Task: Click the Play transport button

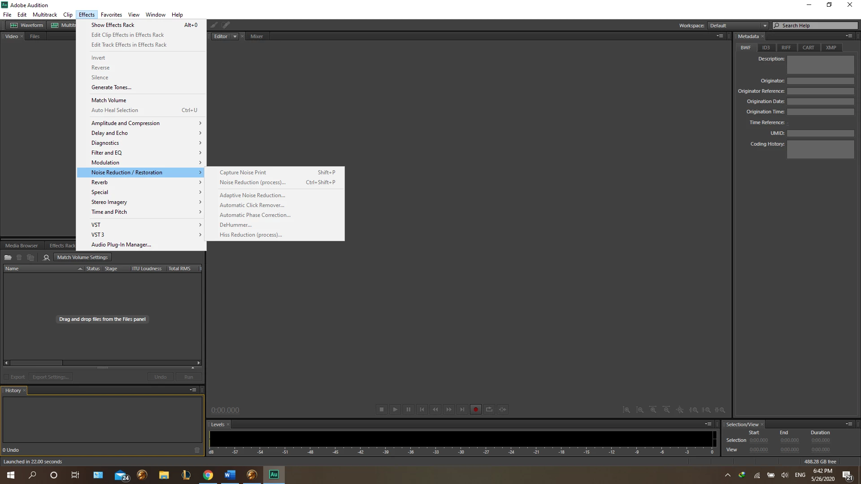Action: tap(395, 409)
